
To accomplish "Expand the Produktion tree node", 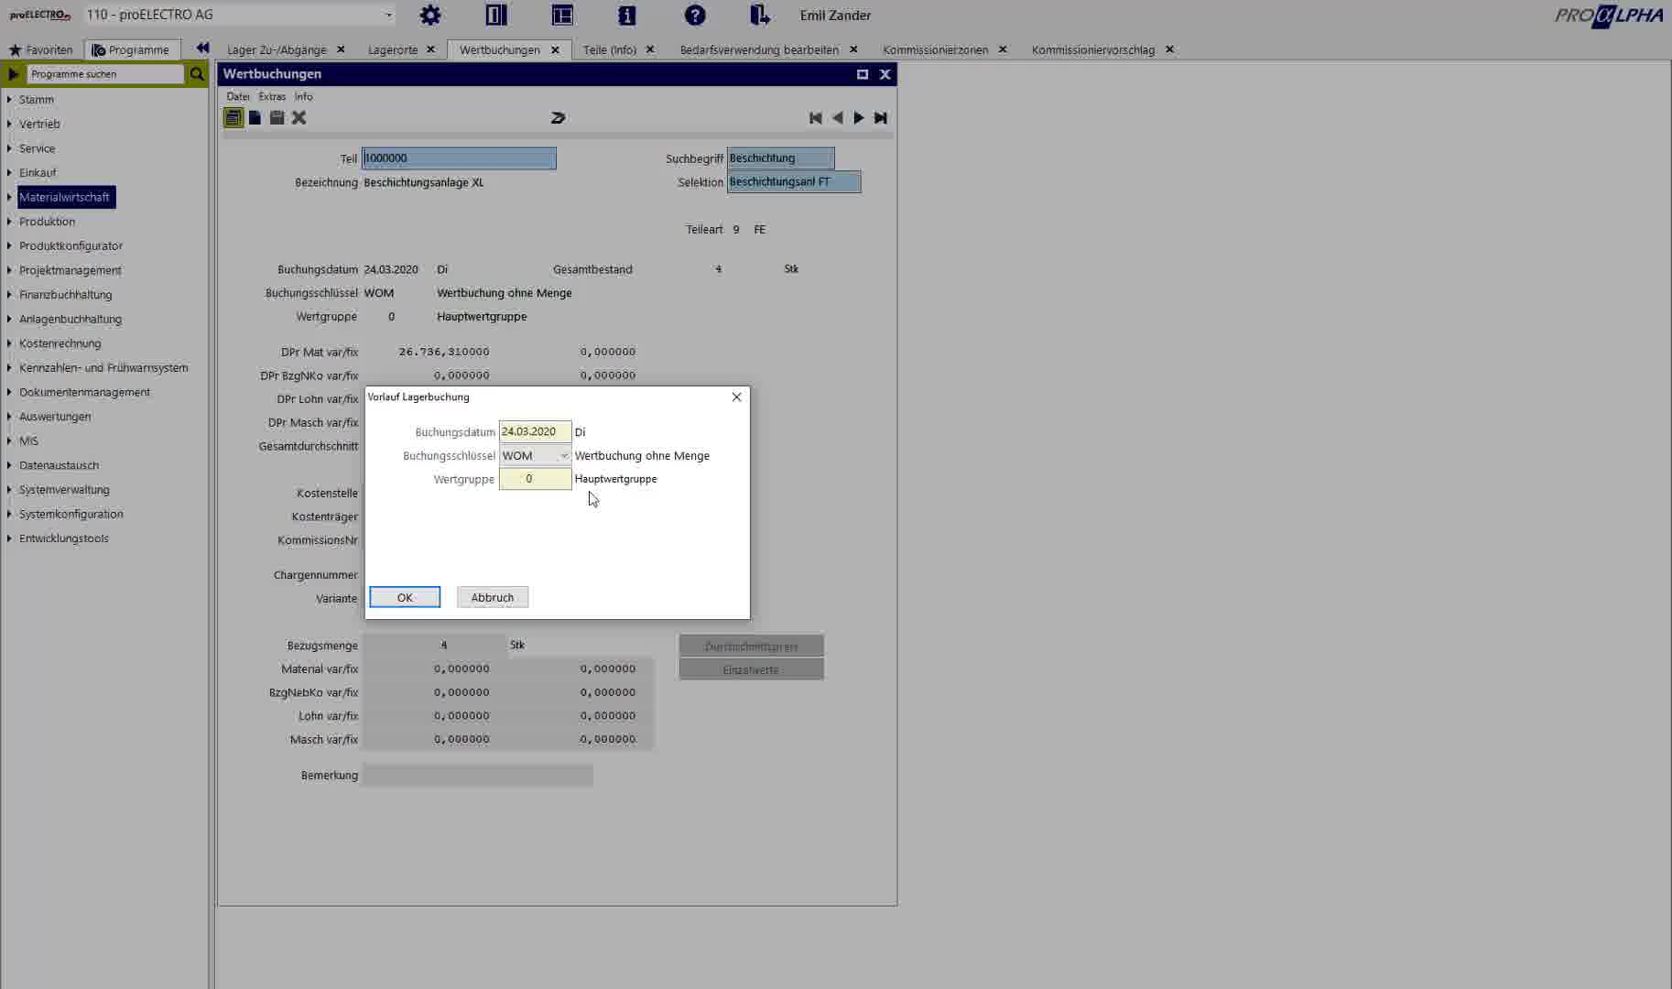I will 9,221.
